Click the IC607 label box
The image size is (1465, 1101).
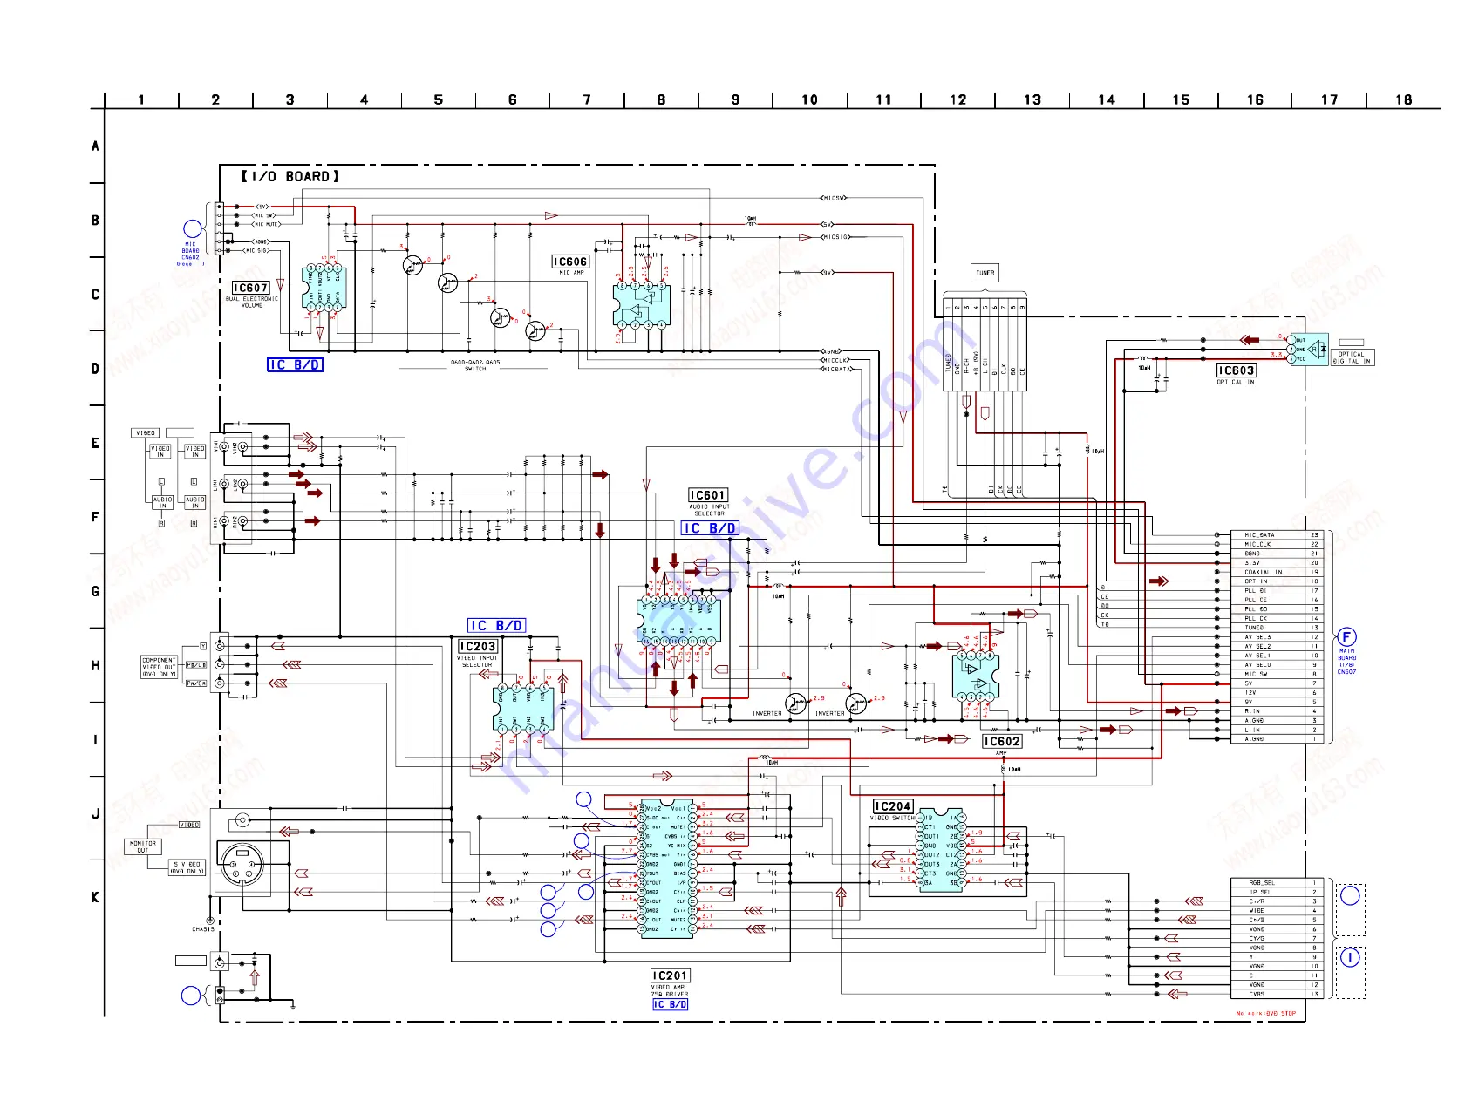(250, 288)
